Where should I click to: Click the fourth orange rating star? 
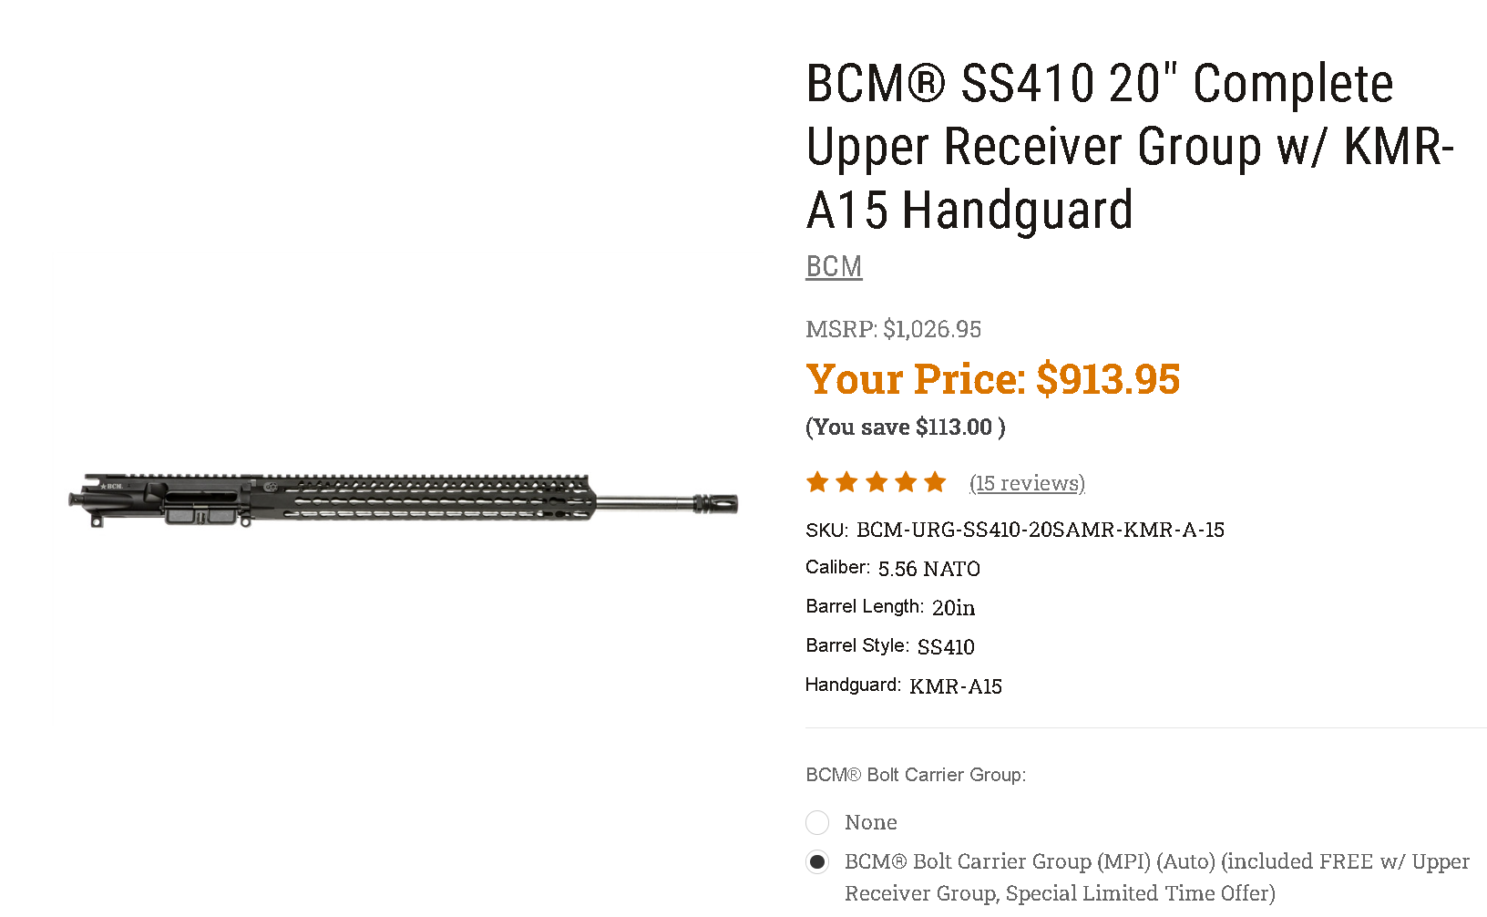(906, 482)
